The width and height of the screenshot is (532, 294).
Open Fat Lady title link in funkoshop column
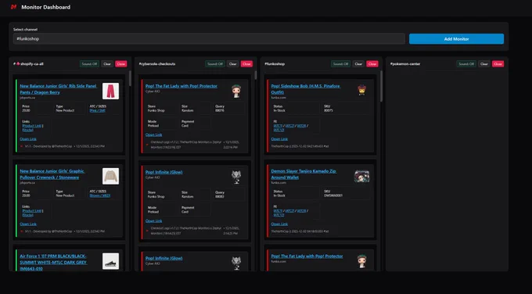point(307,256)
